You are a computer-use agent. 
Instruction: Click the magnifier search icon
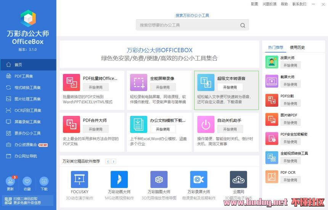[243, 25]
